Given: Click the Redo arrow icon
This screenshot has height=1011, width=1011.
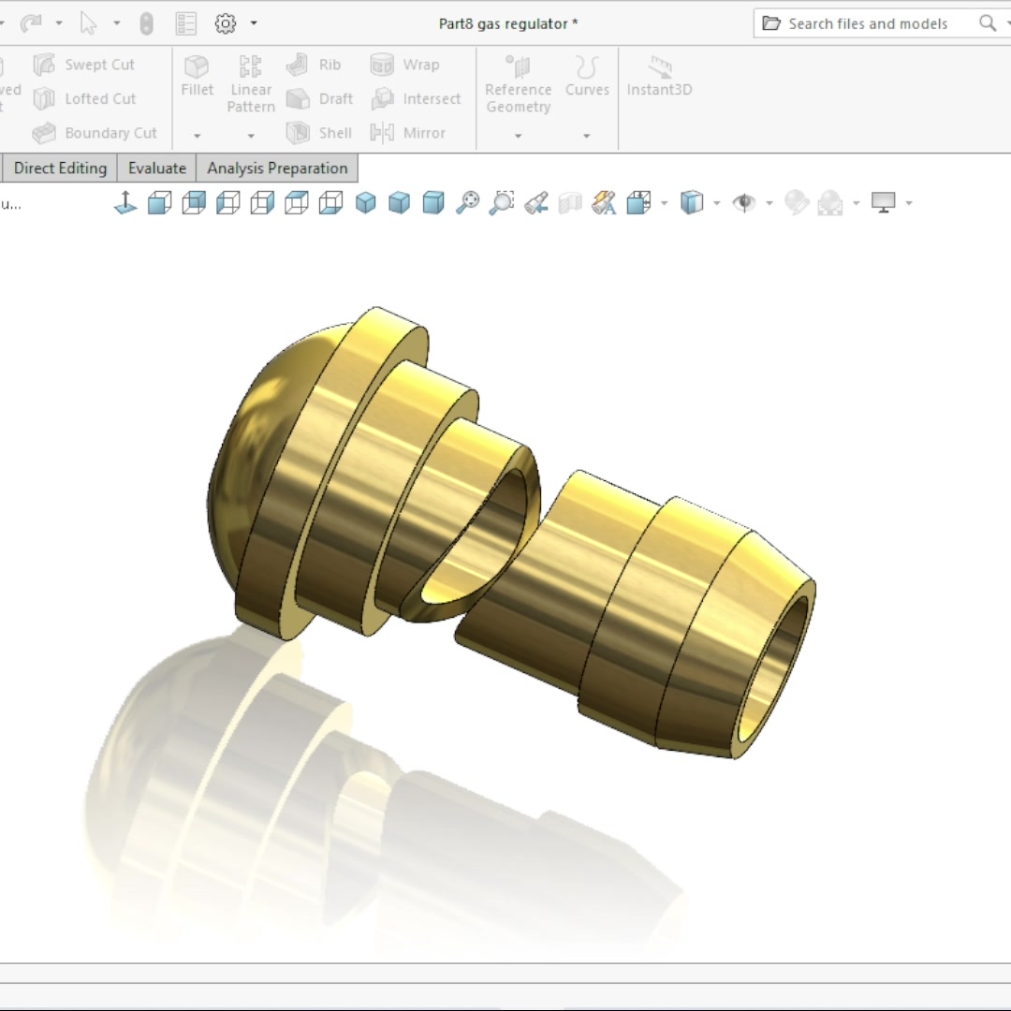Looking at the screenshot, I should [31, 23].
